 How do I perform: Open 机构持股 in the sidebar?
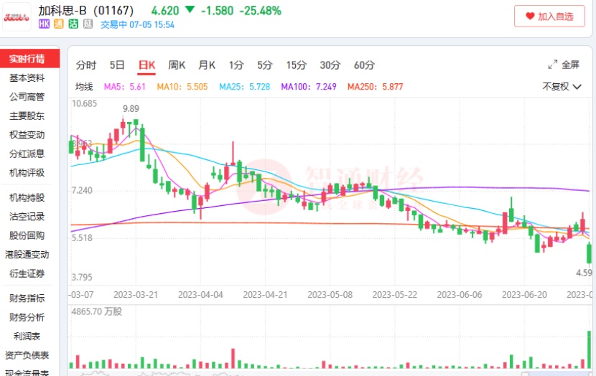coord(27,197)
